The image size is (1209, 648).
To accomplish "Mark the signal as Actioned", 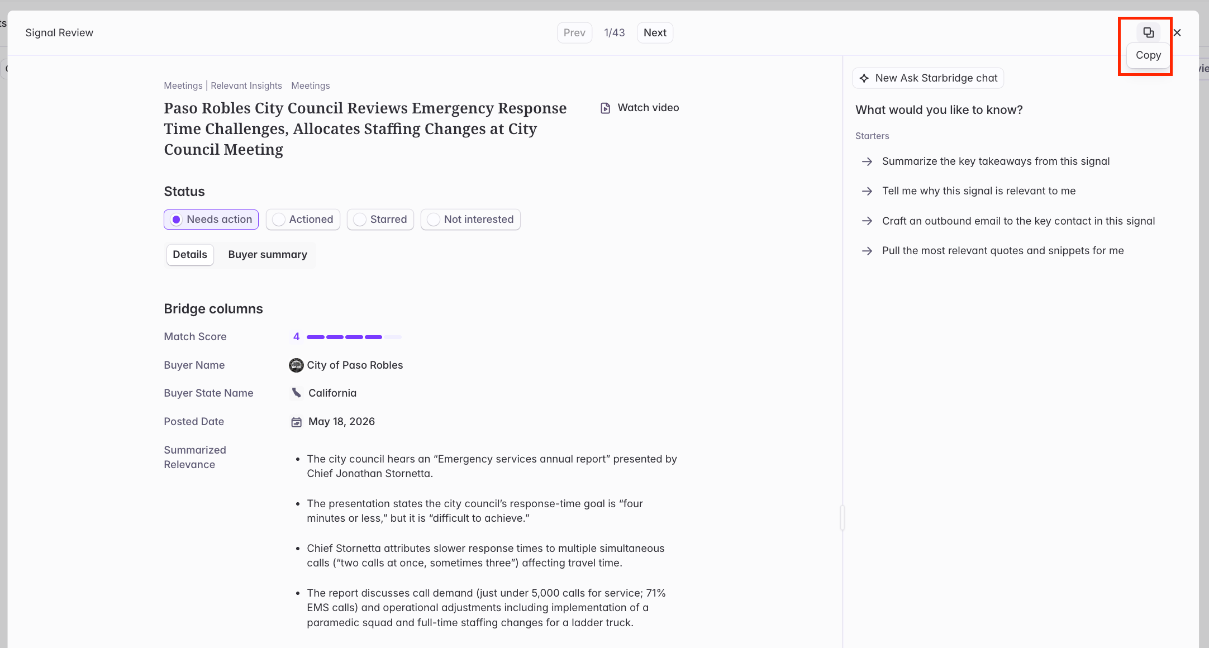I will (x=303, y=220).
